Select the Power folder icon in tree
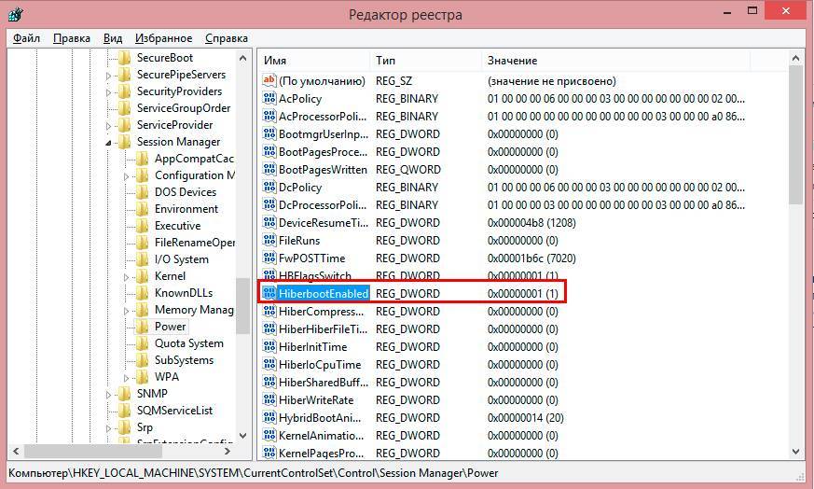This screenshot has width=814, height=489. coord(142,327)
